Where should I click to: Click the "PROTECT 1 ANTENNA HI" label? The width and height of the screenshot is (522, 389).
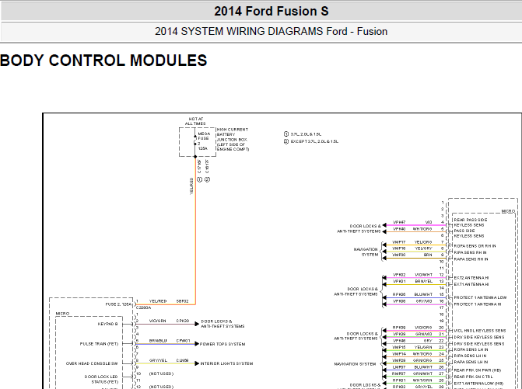pos(478,304)
